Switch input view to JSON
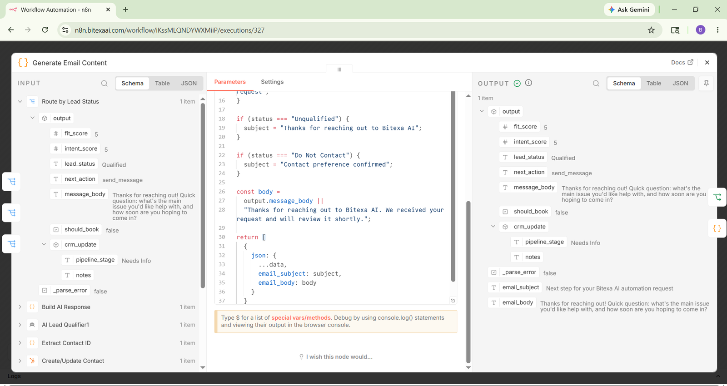This screenshot has width=727, height=386. pos(189,84)
